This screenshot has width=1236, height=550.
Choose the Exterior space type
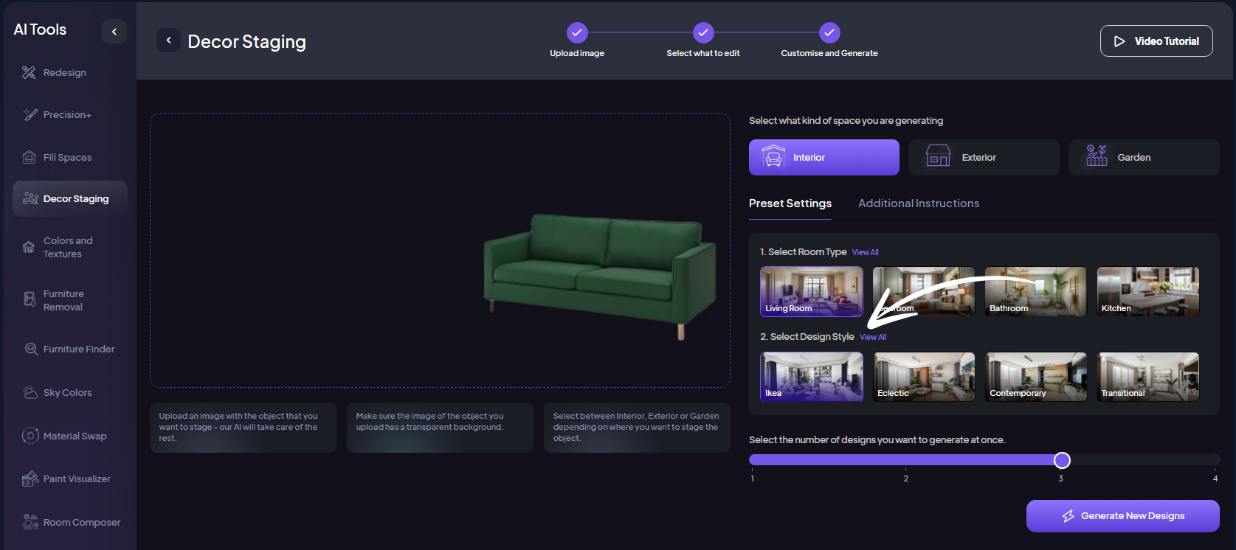[x=984, y=157]
